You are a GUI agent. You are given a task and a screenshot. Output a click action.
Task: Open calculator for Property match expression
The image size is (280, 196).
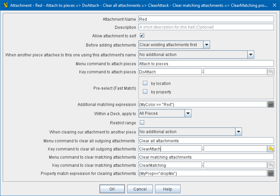[270, 173]
